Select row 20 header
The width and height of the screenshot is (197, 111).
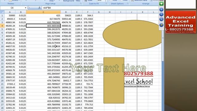tap(2, 80)
